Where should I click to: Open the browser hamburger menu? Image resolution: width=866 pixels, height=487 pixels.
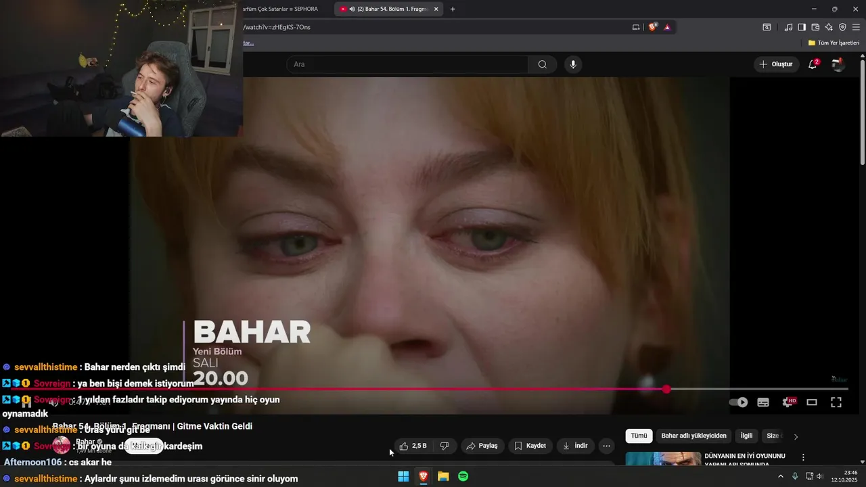[x=856, y=27]
